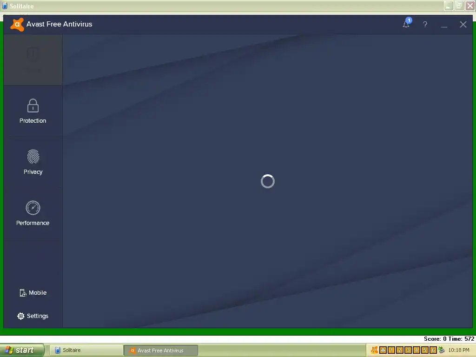The image size is (476, 357).
Task: Open the notifications bell
Action: (x=406, y=24)
